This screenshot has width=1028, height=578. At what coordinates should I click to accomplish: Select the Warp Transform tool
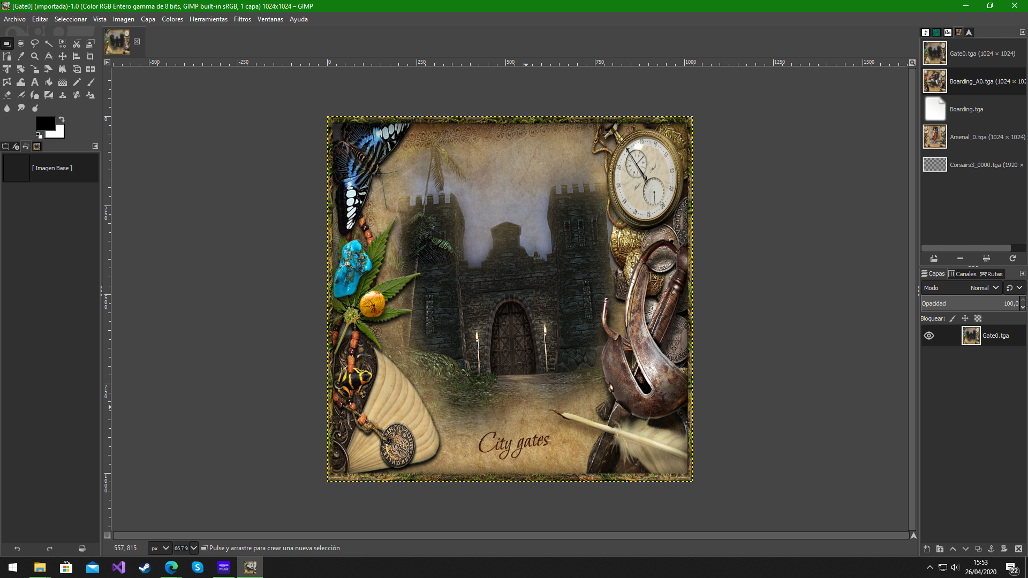[x=21, y=82]
